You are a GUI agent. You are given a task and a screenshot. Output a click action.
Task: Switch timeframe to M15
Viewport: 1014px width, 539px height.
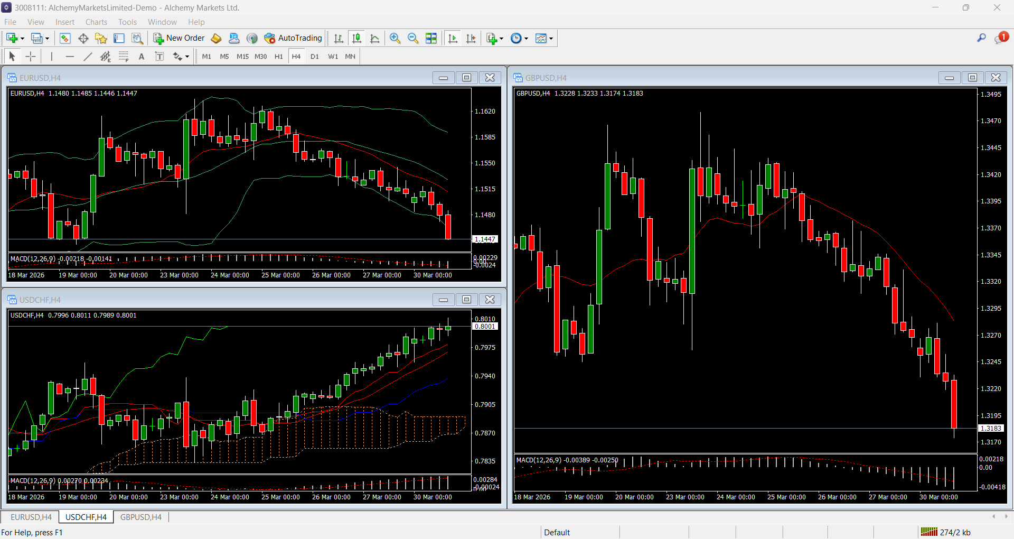[x=242, y=57]
